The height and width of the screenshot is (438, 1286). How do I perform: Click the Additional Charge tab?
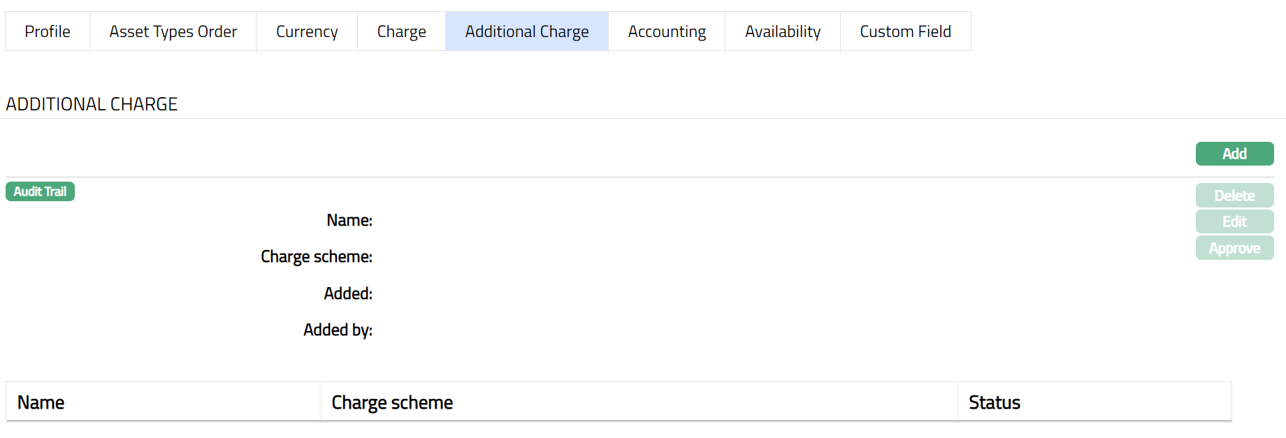(527, 31)
